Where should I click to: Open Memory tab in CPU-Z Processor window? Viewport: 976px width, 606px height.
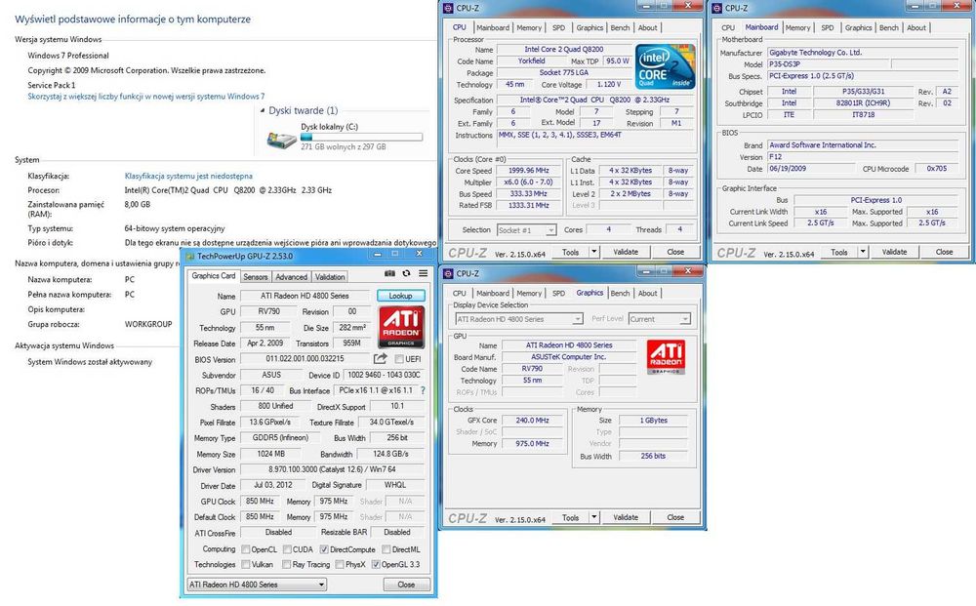tap(529, 27)
